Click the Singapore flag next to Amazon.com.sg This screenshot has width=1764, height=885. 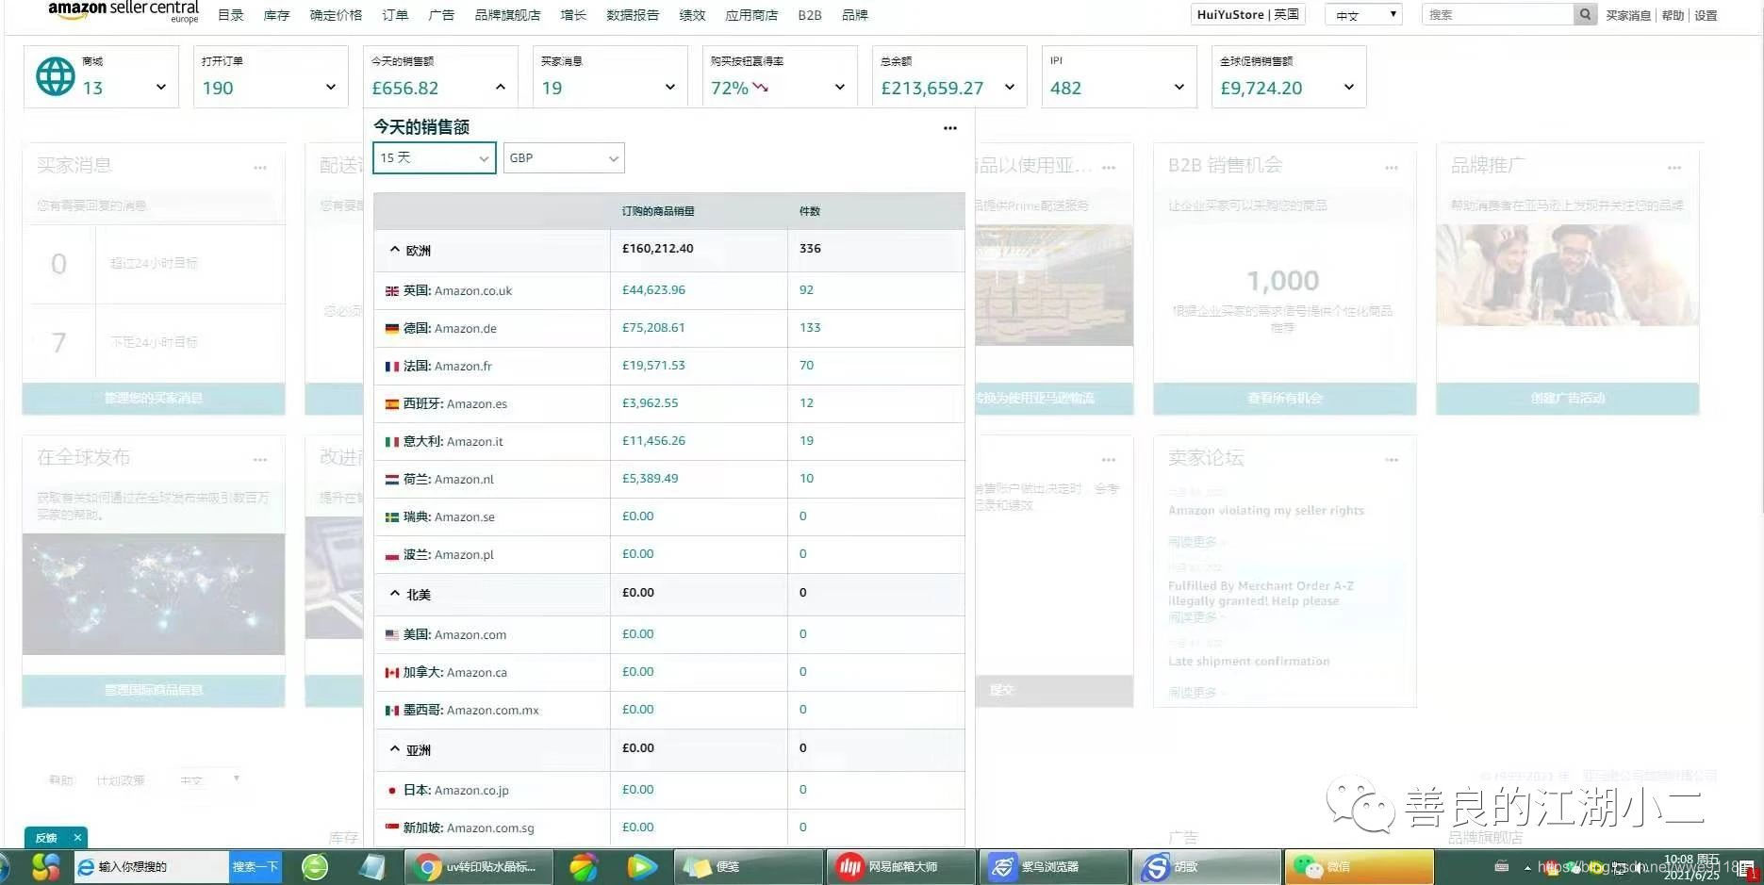(392, 828)
